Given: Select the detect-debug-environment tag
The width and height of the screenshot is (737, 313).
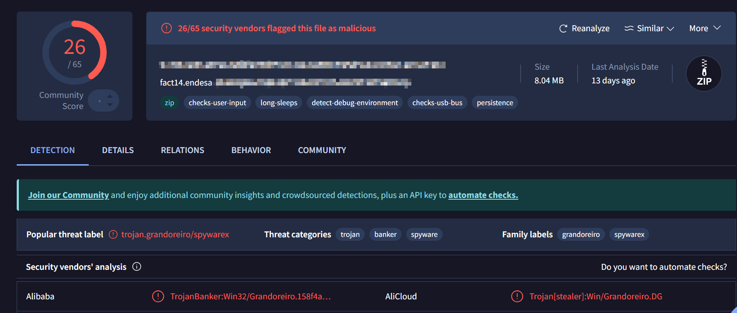Looking at the screenshot, I should pos(355,103).
